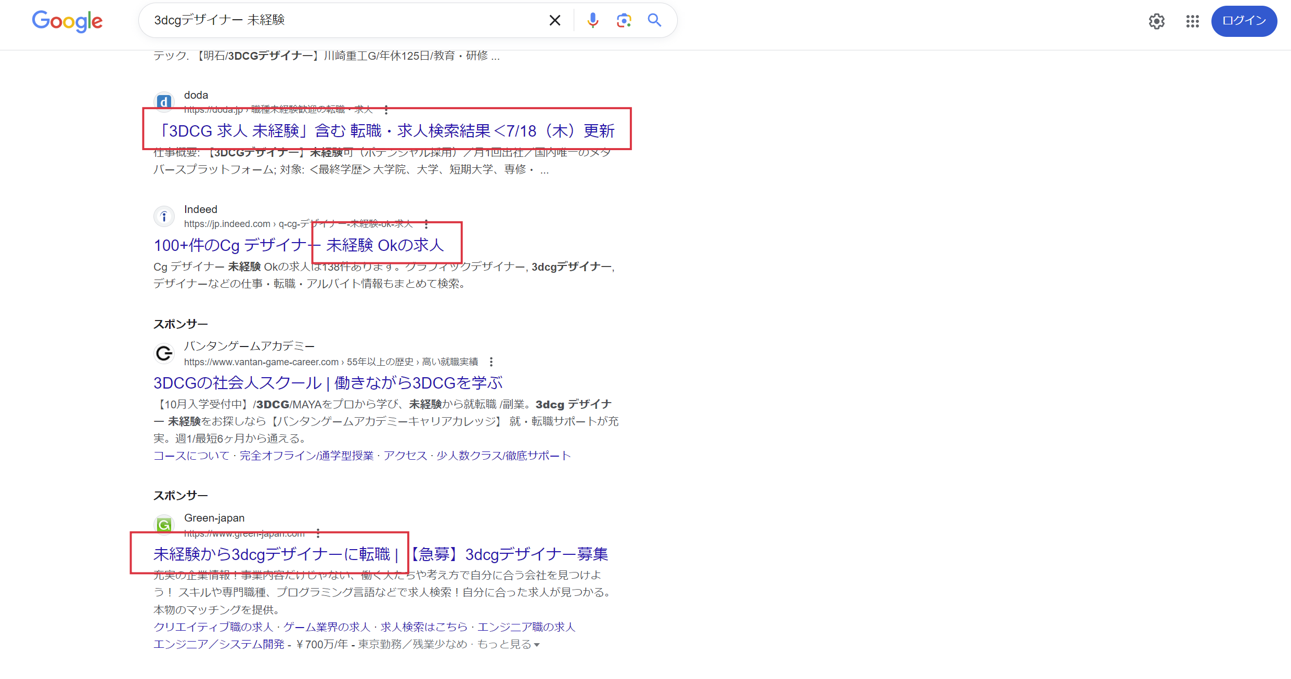This screenshot has width=1291, height=679.
Task: Click the Indeed favicon icon
Action: pos(164,216)
